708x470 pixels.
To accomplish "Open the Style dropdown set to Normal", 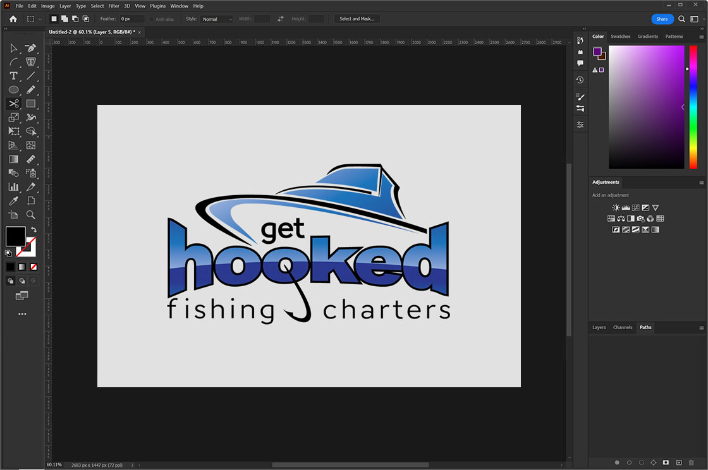I will 216,19.
